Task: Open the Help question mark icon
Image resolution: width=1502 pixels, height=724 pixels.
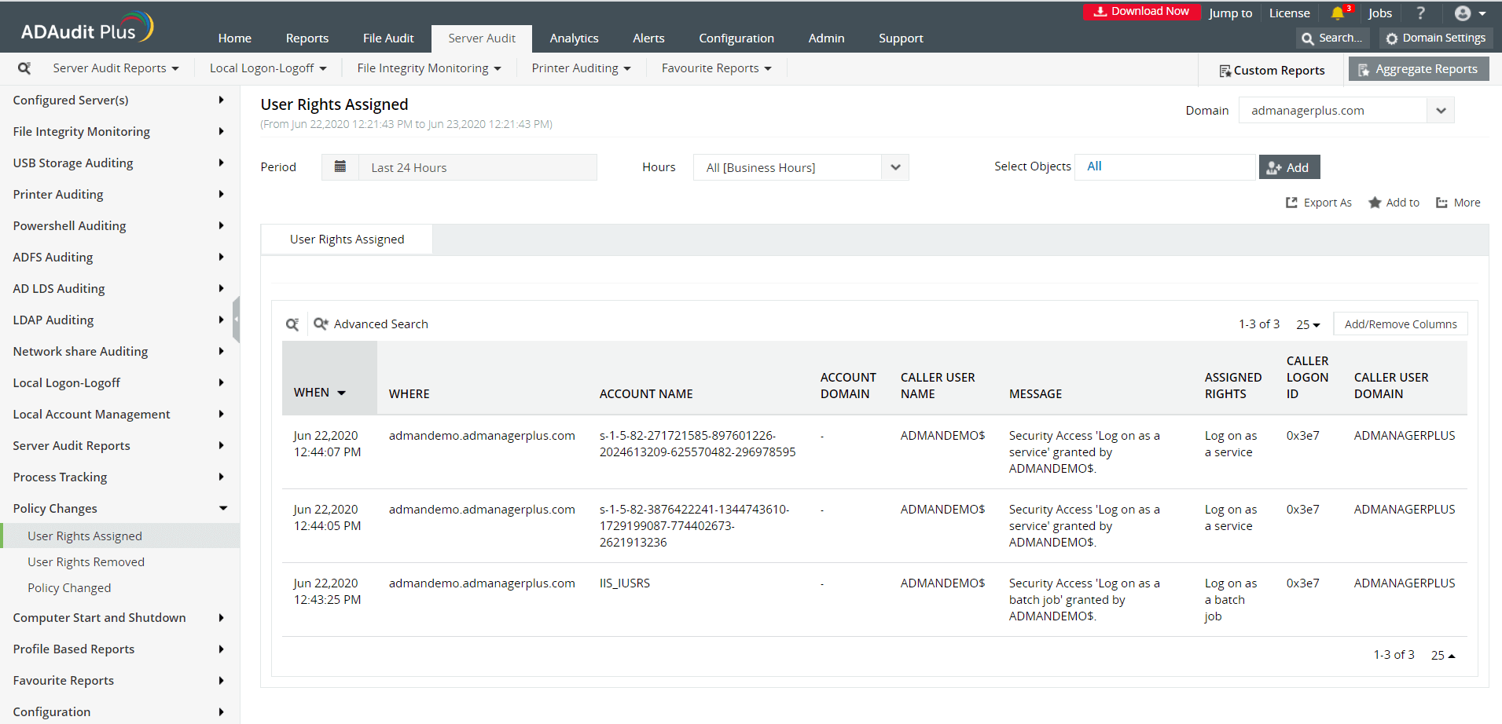Action: pos(1419,13)
